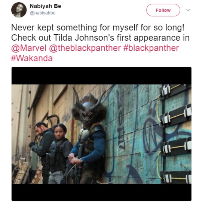Click the masked figure's hands holding wire

[75, 158]
